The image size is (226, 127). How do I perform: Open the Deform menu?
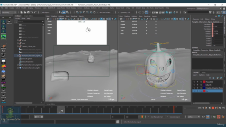click(94, 8)
